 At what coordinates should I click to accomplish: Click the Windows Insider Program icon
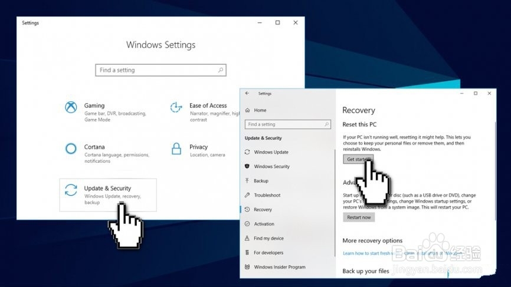point(247,267)
